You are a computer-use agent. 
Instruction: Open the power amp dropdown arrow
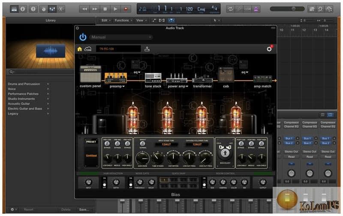(187, 87)
